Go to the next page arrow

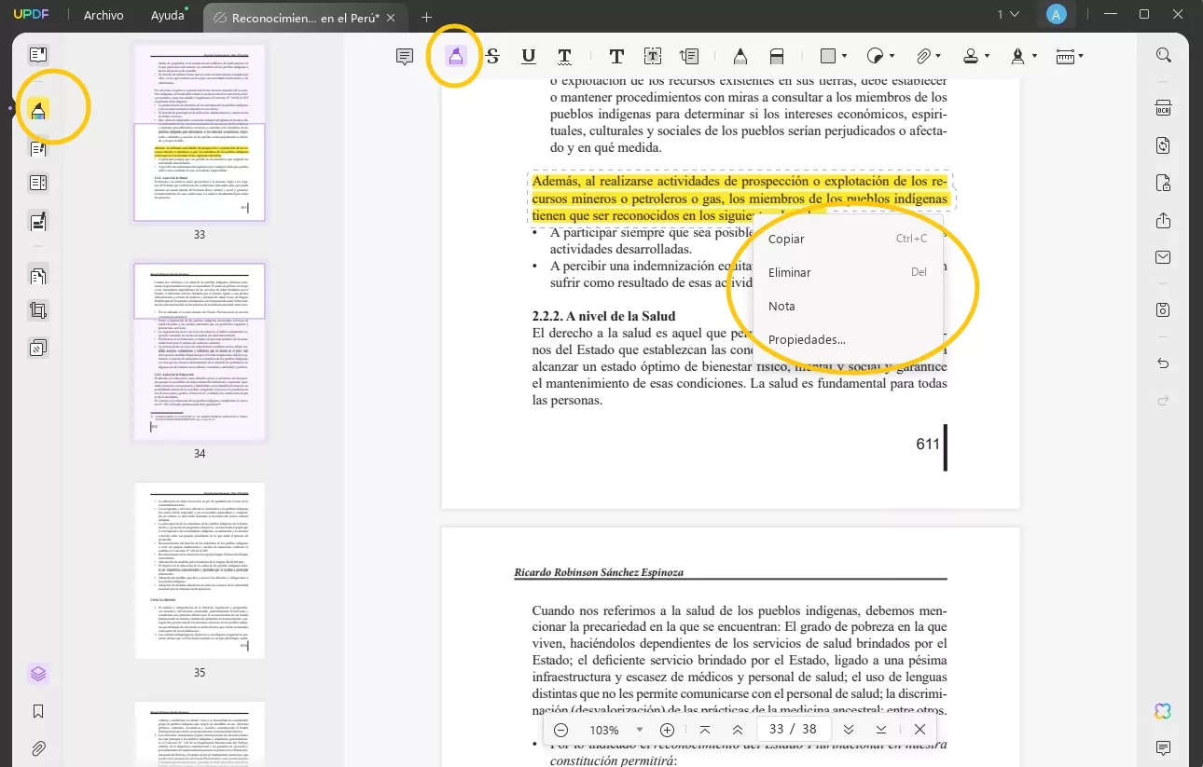pyautogui.click(x=849, y=730)
